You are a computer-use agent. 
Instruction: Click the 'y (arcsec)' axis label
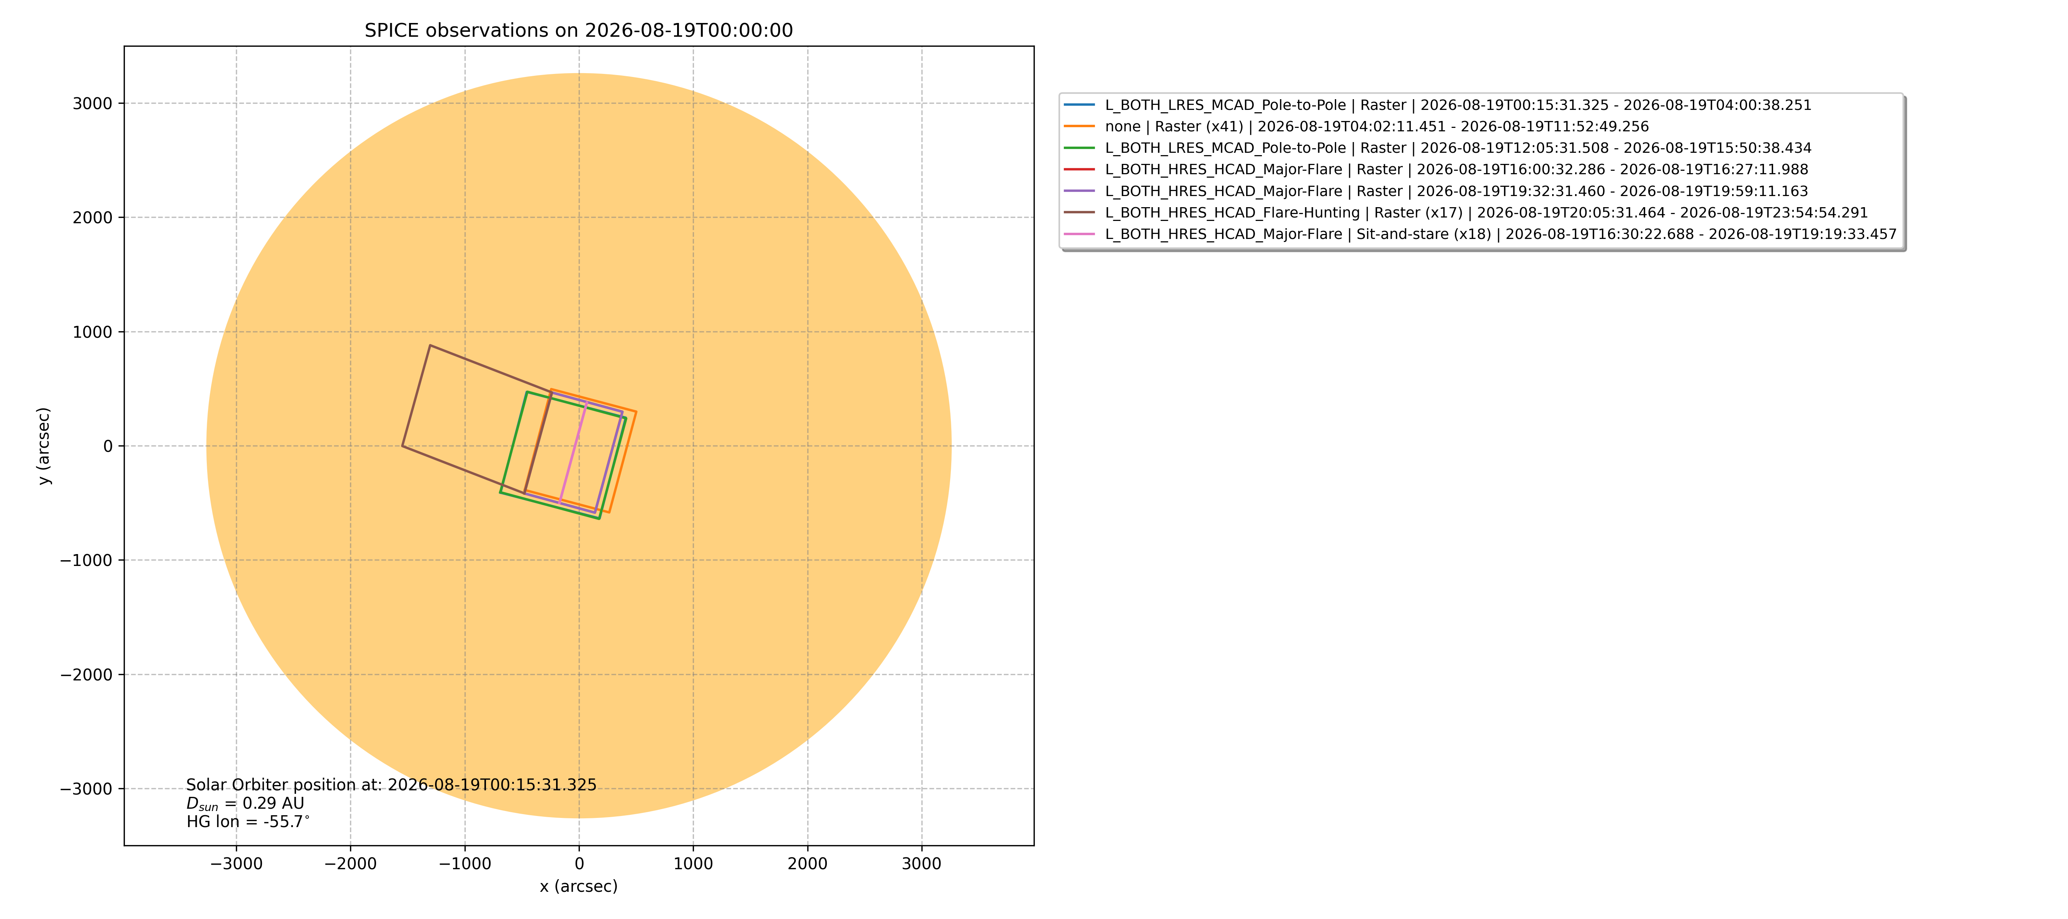[x=43, y=446]
